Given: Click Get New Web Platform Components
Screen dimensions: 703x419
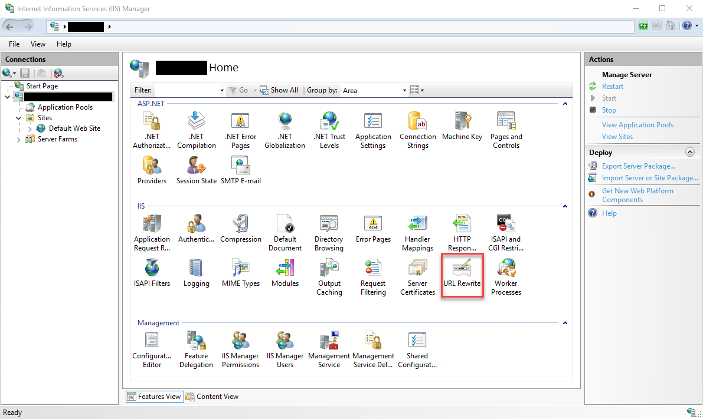Looking at the screenshot, I should point(637,195).
